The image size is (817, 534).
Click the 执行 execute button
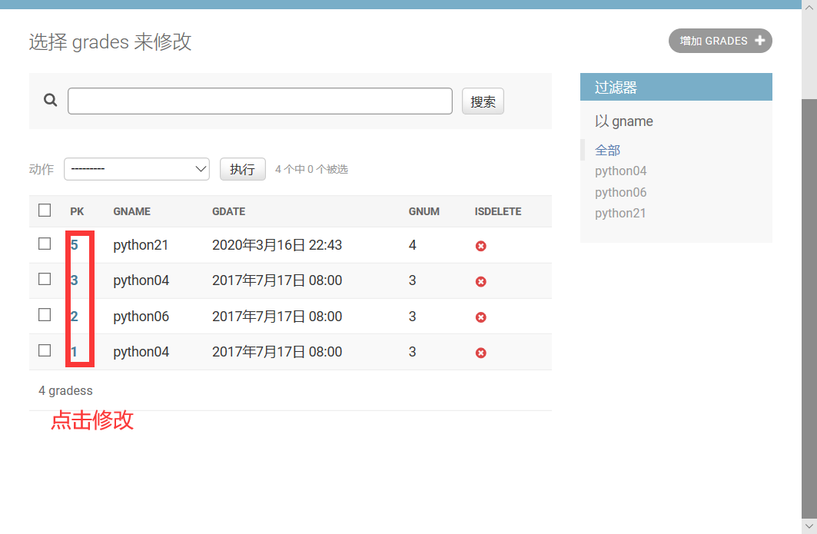(242, 169)
